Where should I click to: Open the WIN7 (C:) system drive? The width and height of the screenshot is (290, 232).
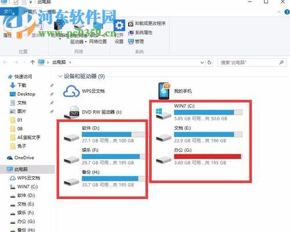click(x=199, y=112)
